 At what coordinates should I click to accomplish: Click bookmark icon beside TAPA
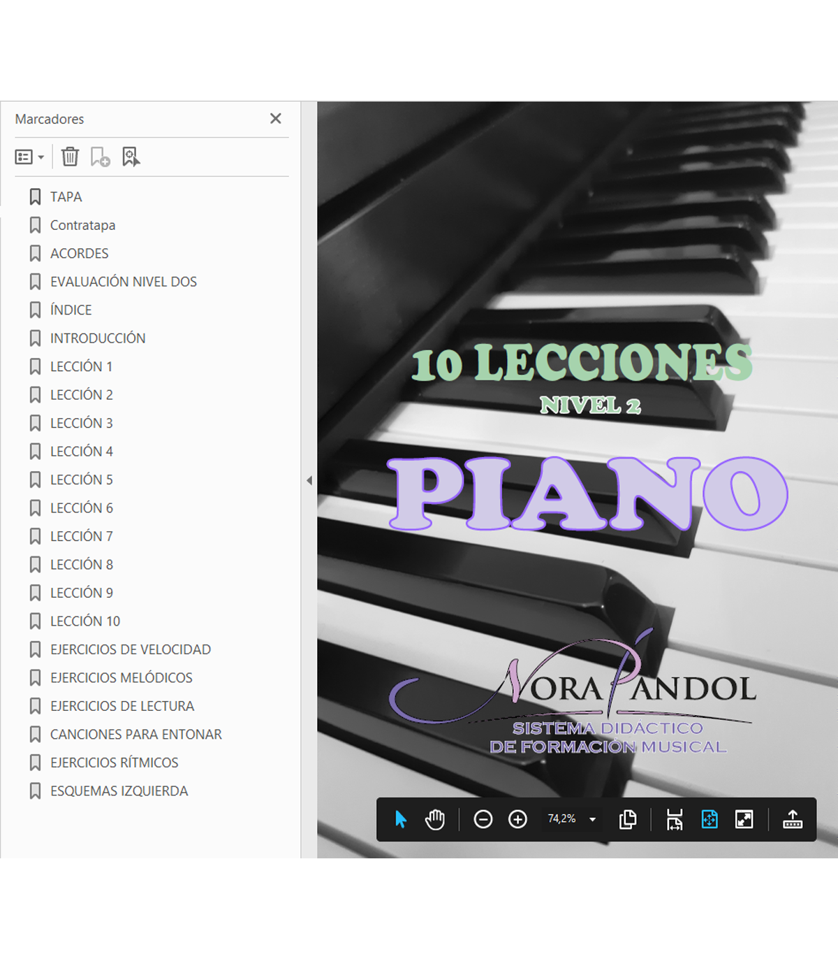(x=35, y=197)
